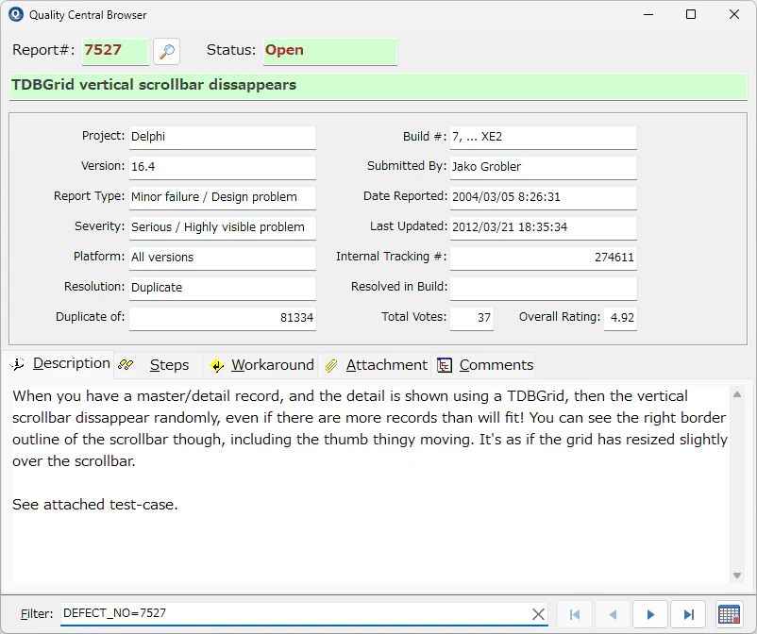Click the Version field 16.4
The width and height of the screenshot is (757, 634).
(x=223, y=167)
